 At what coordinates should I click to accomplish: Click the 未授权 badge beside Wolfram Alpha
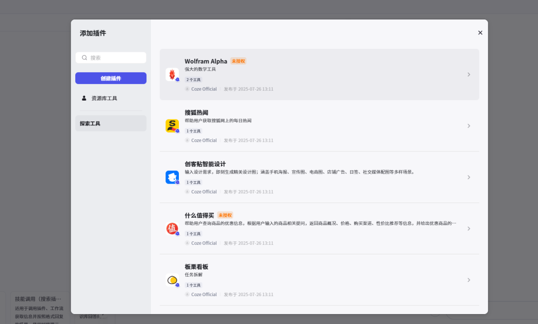tap(238, 61)
